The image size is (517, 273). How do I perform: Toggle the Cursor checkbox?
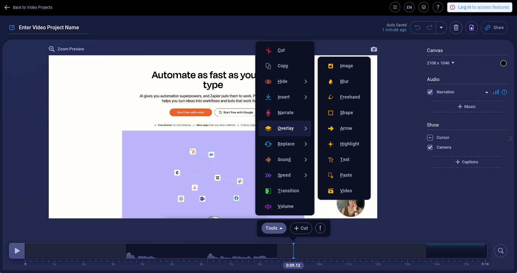[430, 138]
